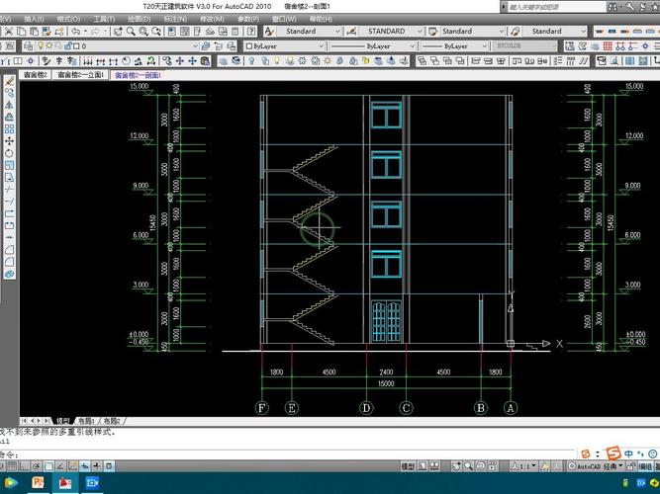The image size is (660, 494).
Task: Switch to the 宿舍楼2-立面1 drawing tab
Action: coord(80,75)
